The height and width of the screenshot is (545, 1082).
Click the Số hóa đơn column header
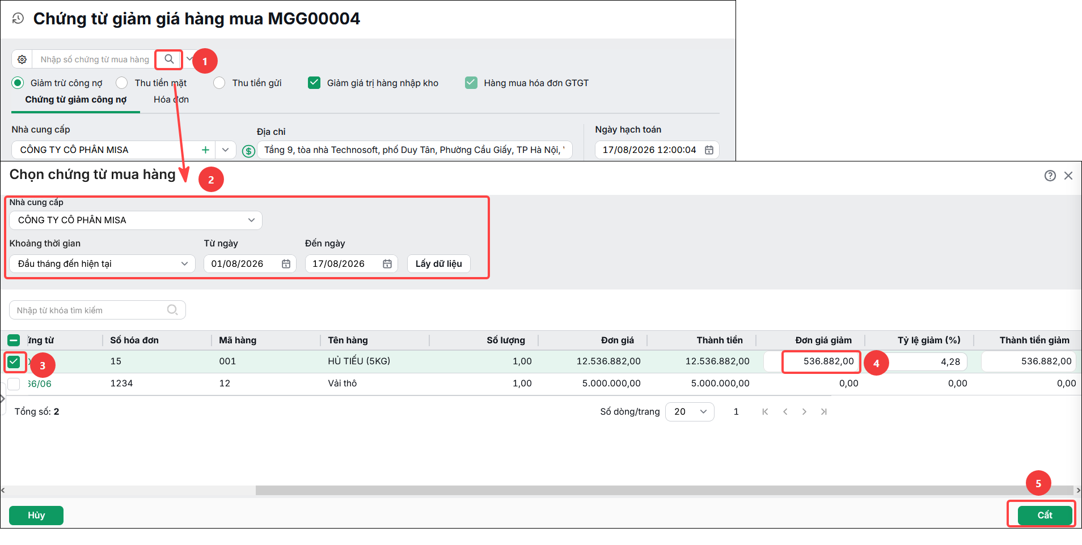click(134, 340)
